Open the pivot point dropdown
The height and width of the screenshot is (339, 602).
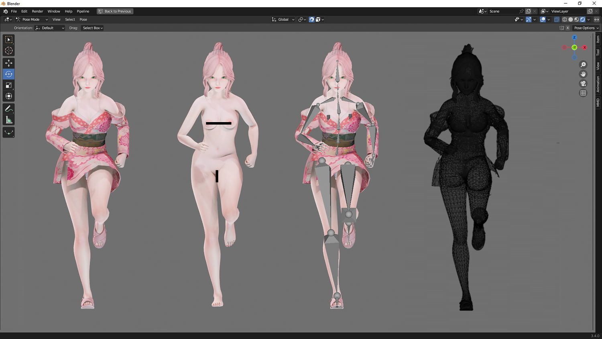tap(302, 19)
